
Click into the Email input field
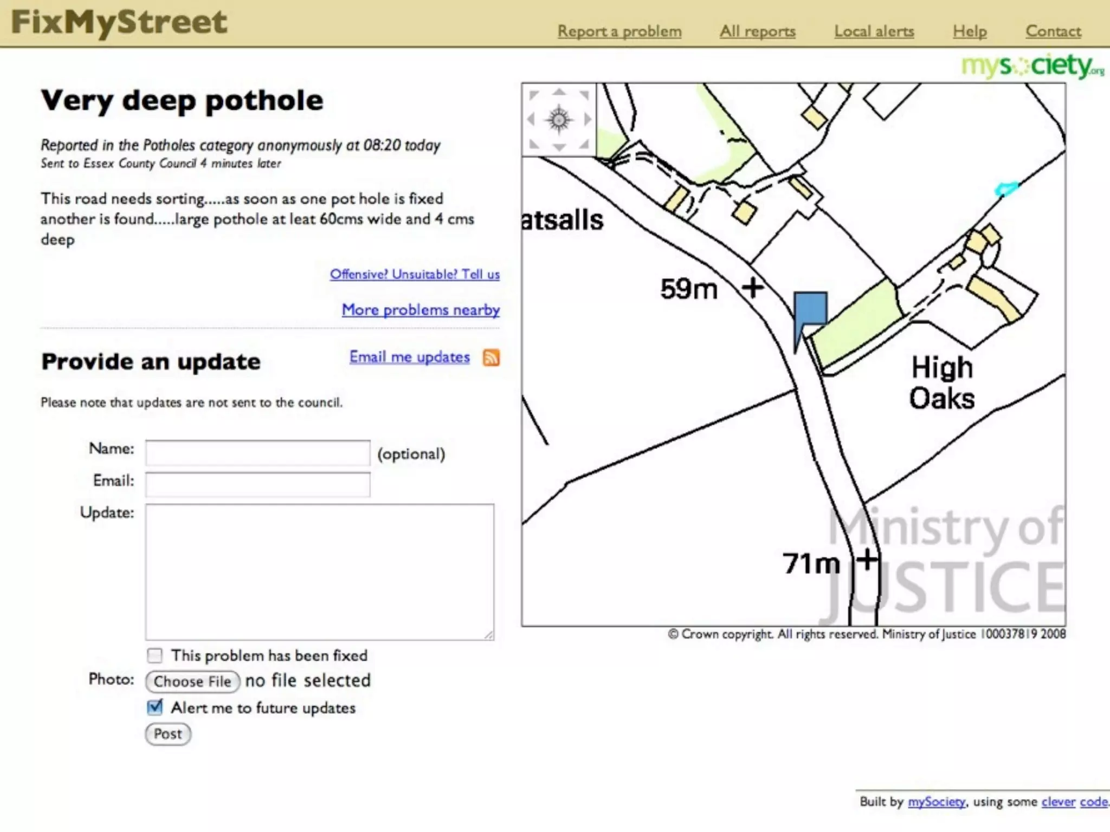click(x=257, y=484)
